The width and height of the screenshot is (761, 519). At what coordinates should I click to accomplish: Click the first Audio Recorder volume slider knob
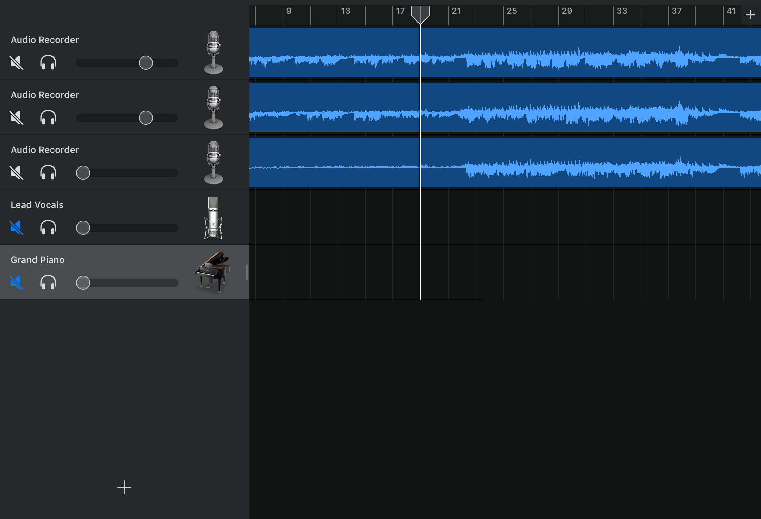pos(146,63)
